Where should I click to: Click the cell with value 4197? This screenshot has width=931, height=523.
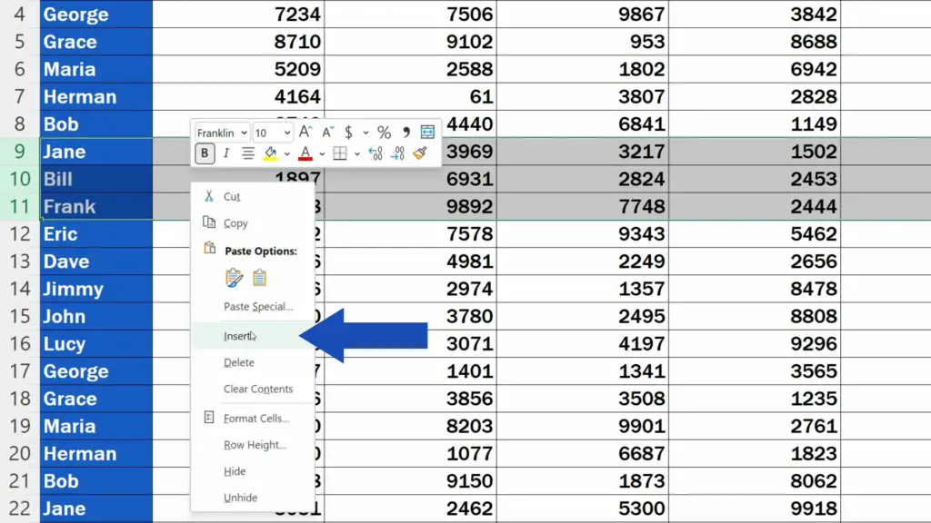583,343
